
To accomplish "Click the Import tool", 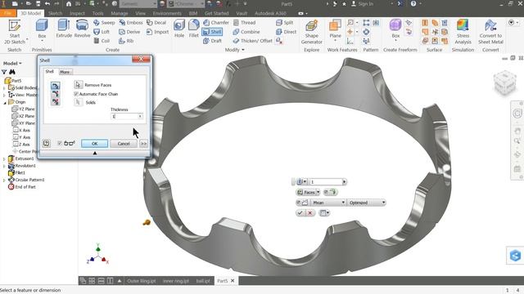I will (x=157, y=32).
